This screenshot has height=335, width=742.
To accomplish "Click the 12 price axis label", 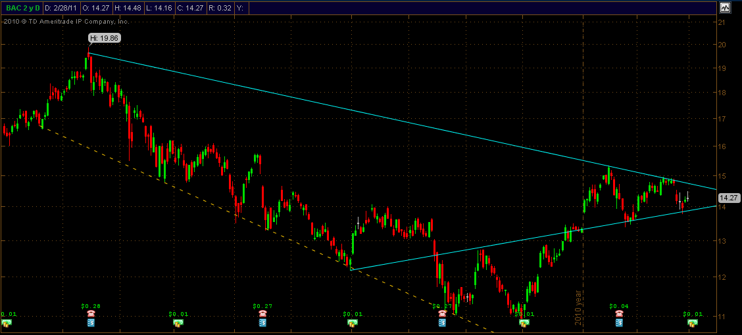I will [722, 277].
